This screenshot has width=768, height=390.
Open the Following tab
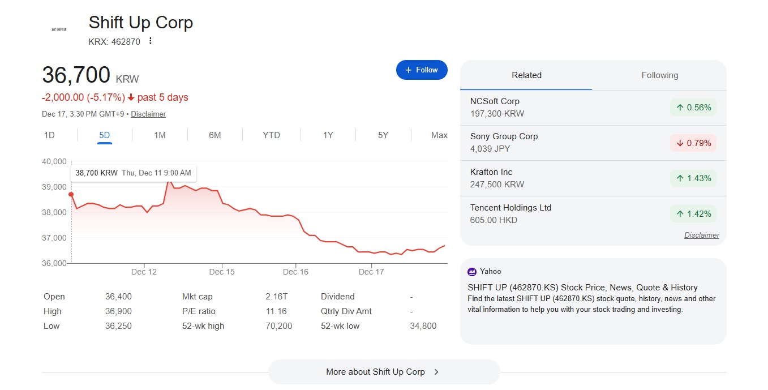click(x=660, y=75)
